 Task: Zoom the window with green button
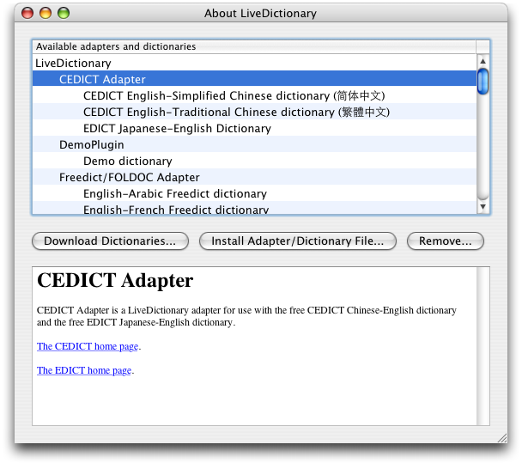pos(64,13)
